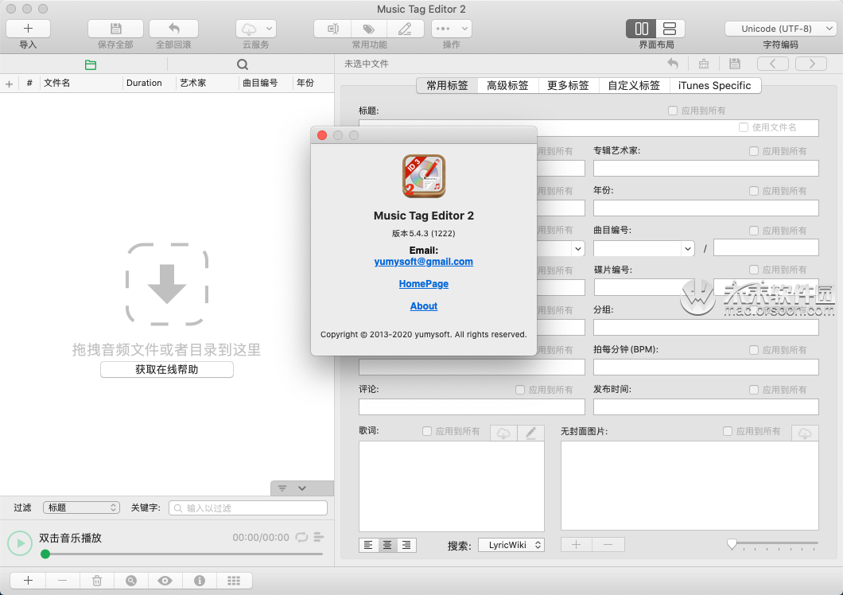Import audio files with the 导入 toolbar icon
Viewport: 843px width, 595px height.
[x=28, y=28]
